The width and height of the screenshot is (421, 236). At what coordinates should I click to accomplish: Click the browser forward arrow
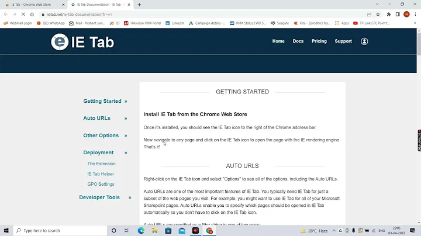pyautogui.click(x=15, y=14)
